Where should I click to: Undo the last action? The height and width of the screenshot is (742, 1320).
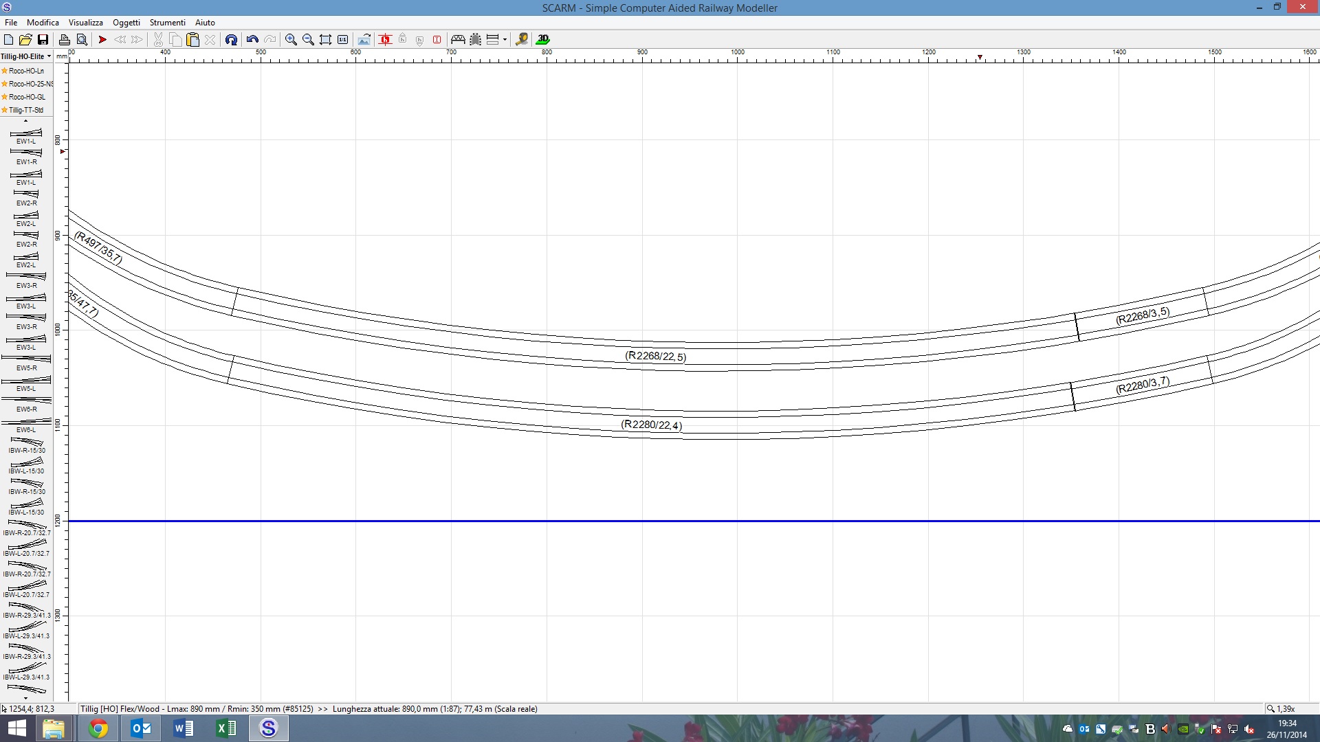click(252, 40)
